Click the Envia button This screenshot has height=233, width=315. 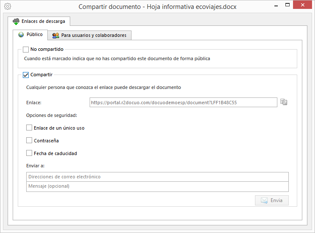[272, 200]
